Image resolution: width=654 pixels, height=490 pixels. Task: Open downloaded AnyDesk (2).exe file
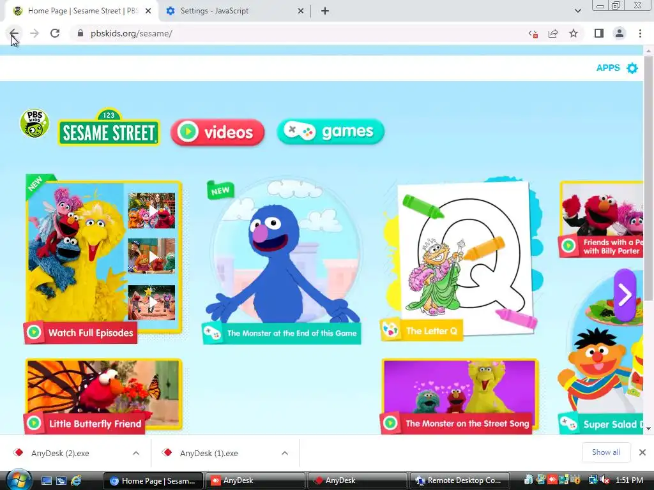coord(59,453)
